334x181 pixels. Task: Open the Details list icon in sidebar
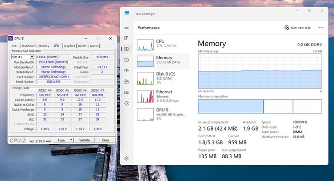(x=126, y=92)
